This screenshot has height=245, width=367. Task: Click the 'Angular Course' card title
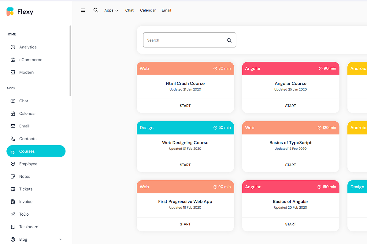[x=291, y=83]
